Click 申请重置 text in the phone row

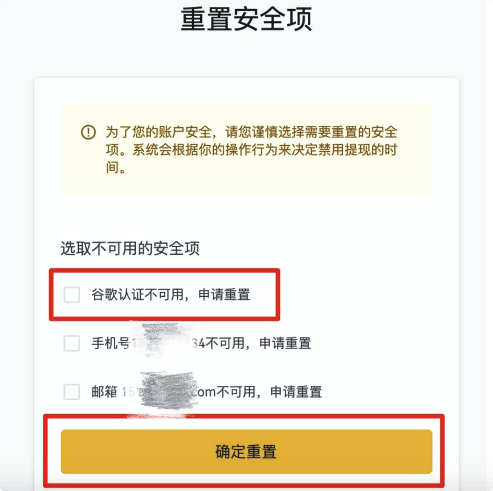pyautogui.click(x=285, y=343)
